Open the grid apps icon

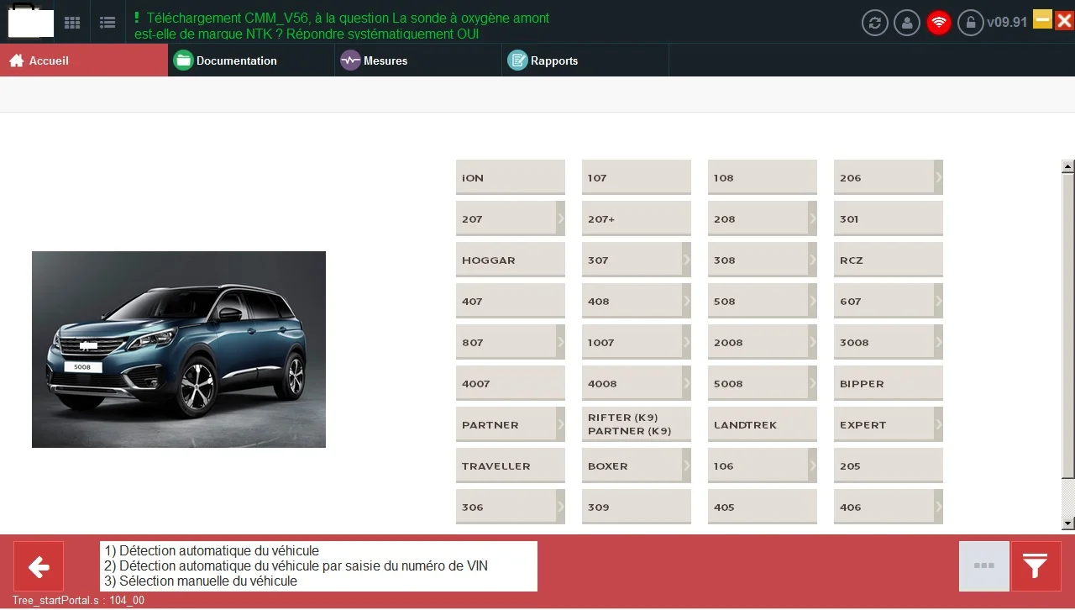click(72, 23)
